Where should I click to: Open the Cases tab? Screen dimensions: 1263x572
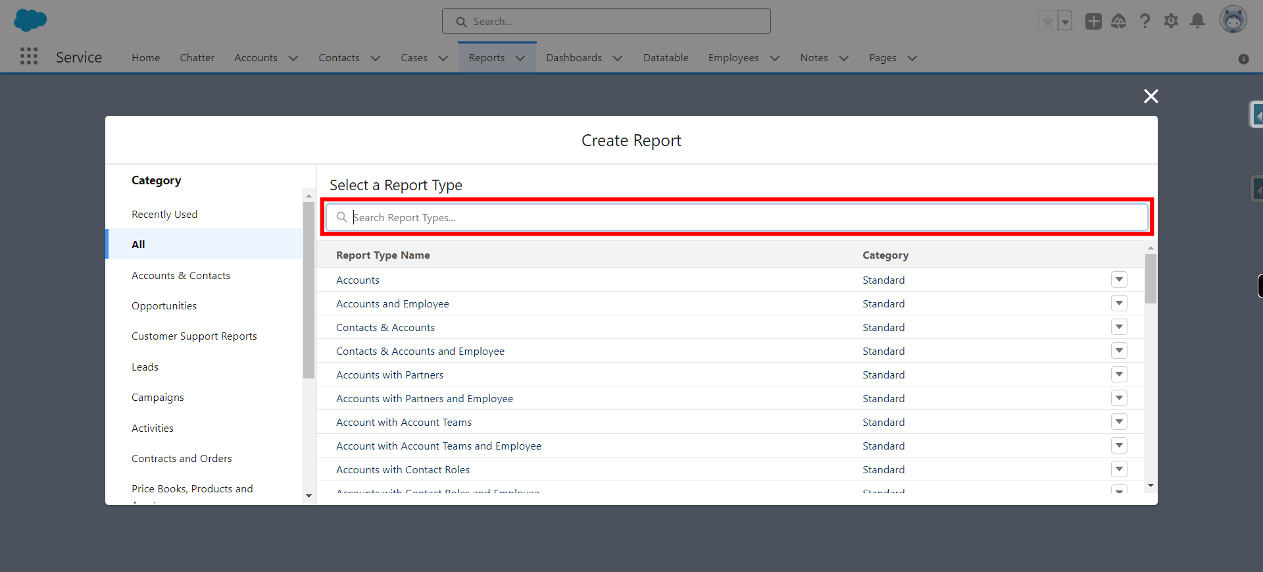(414, 58)
